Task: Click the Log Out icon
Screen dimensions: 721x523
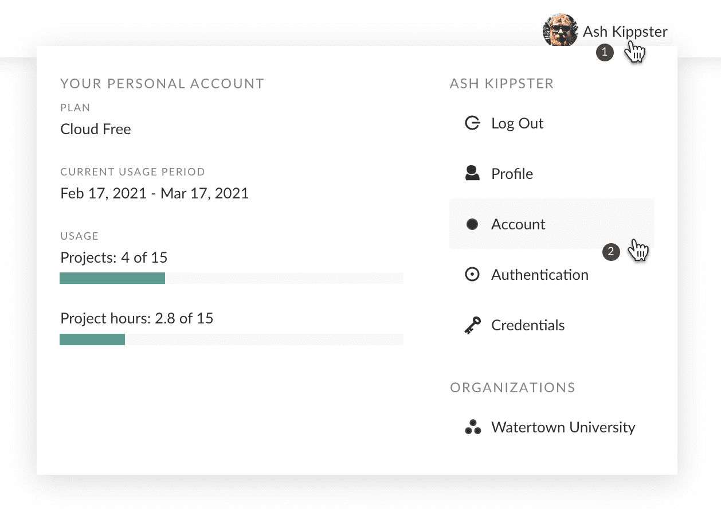Action: point(472,123)
